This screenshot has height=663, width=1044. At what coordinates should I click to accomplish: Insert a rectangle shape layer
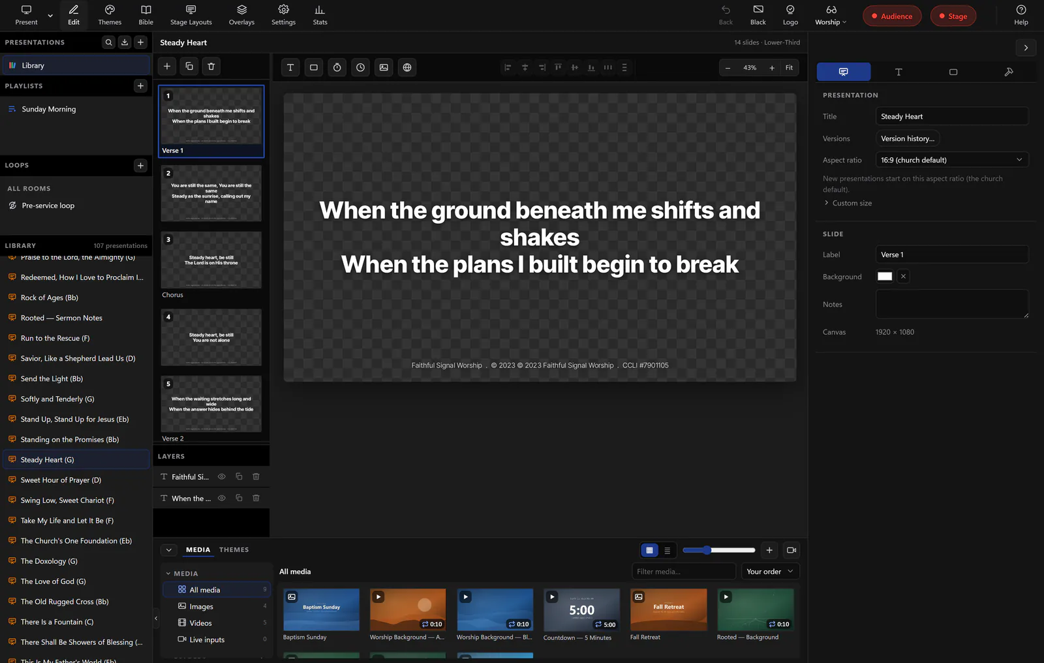pos(314,67)
